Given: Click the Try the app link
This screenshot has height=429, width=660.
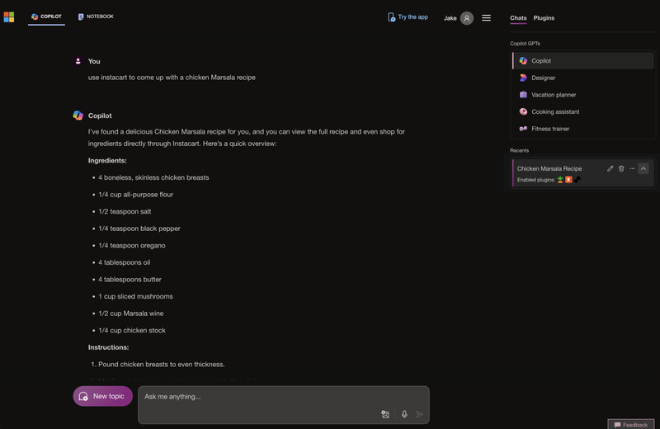Looking at the screenshot, I should [x=408, y=16].
